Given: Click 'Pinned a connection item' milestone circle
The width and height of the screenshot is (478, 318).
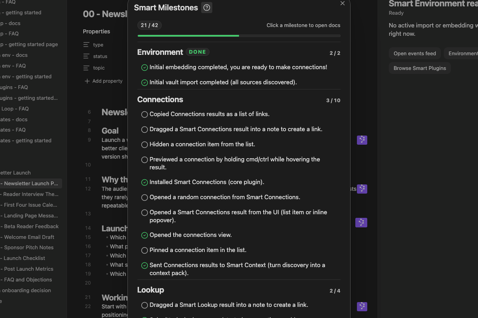Looking at the screenshot, I should tap(145, 250).
